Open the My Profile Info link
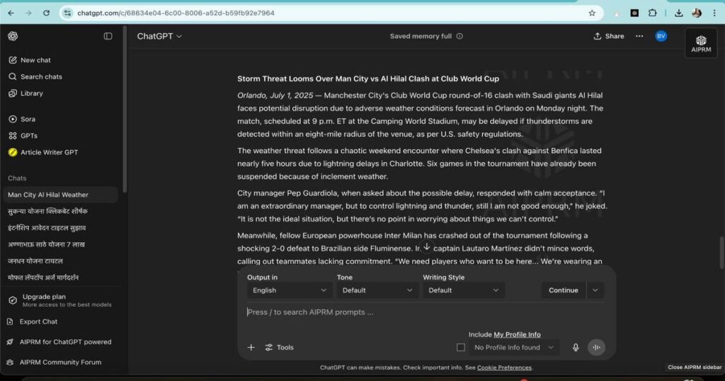The height and width of the screenshot is (381, 725). pyautogui.click(x=517, y=334)
